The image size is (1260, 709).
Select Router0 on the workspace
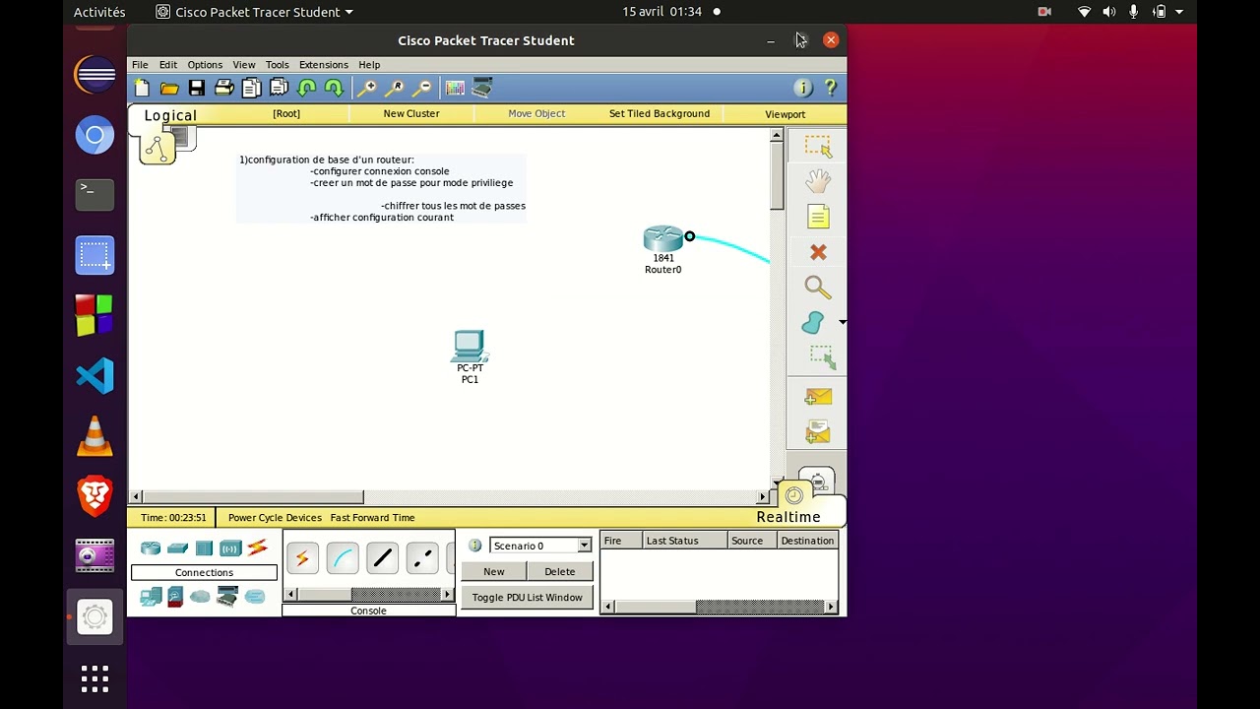tap(663, 239)
